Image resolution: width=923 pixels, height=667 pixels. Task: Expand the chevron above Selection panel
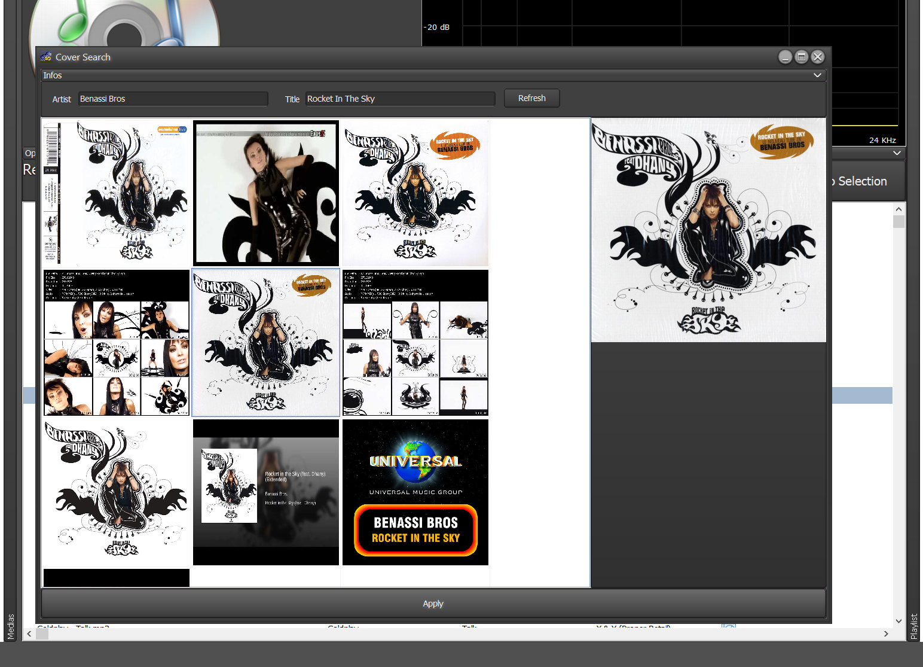click(x=897, y=153)
